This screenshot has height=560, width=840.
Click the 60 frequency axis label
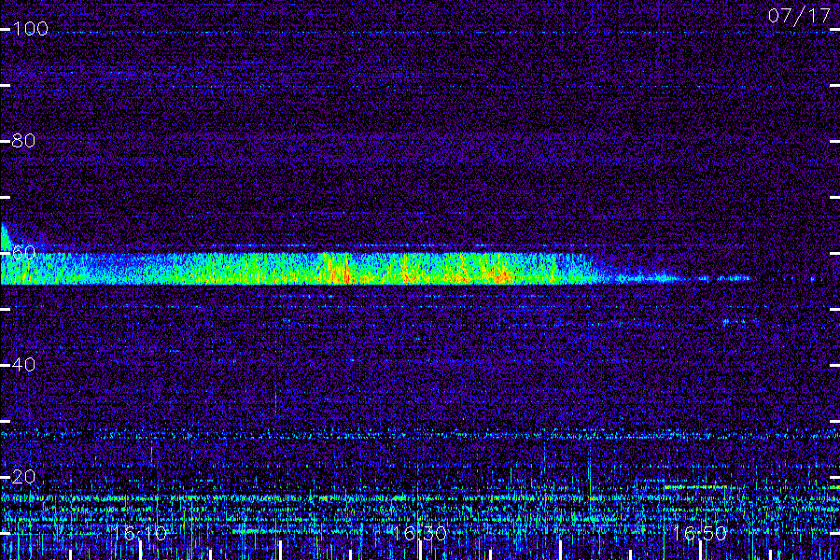(23, 252)
